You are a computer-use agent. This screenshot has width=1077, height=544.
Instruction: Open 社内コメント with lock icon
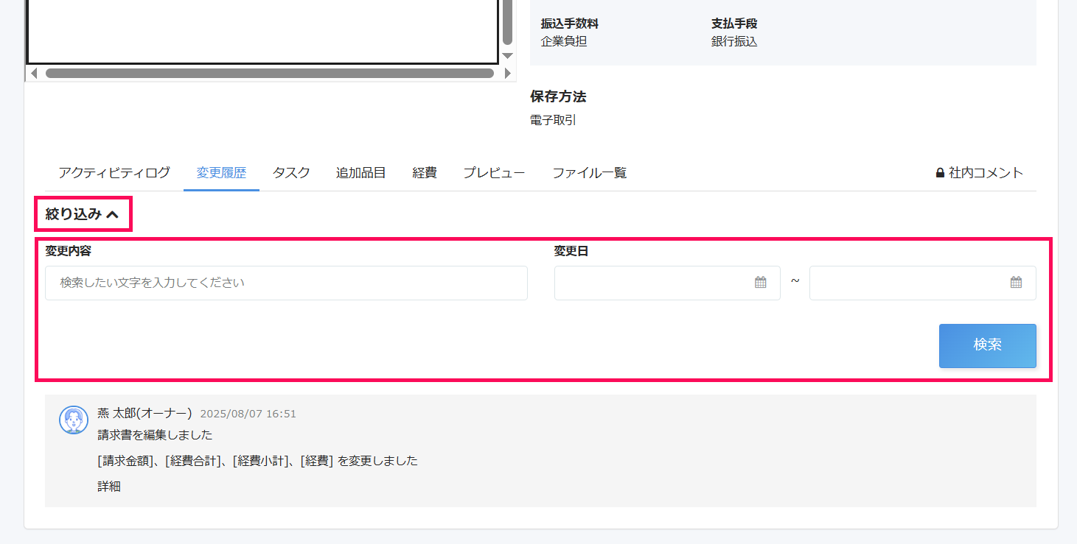979,173
